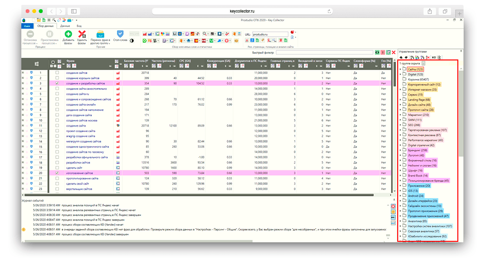Click the green arrows icon beside quick filter

click(x=377, y=52)
